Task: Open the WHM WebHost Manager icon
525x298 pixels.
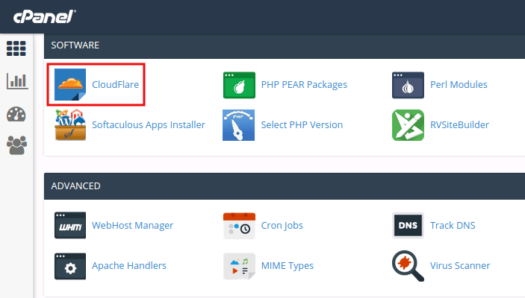Action: click(x=70, y=225)
